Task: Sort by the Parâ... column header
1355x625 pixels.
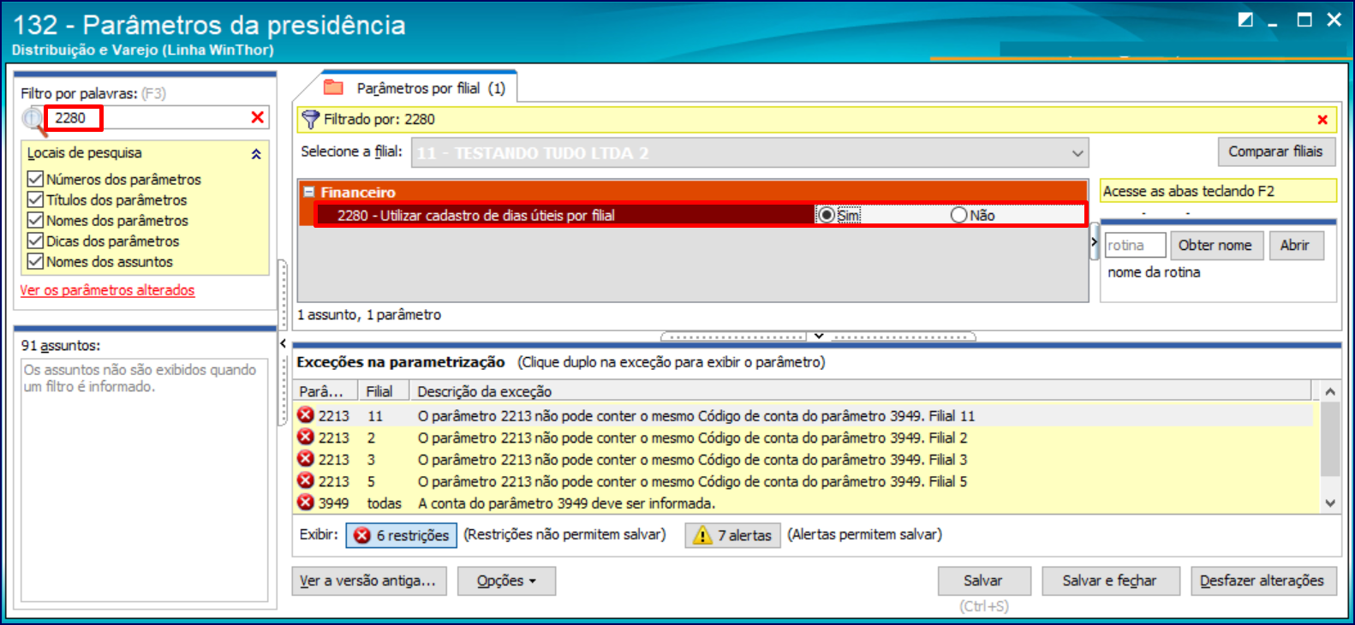Action: pos(325,391)
